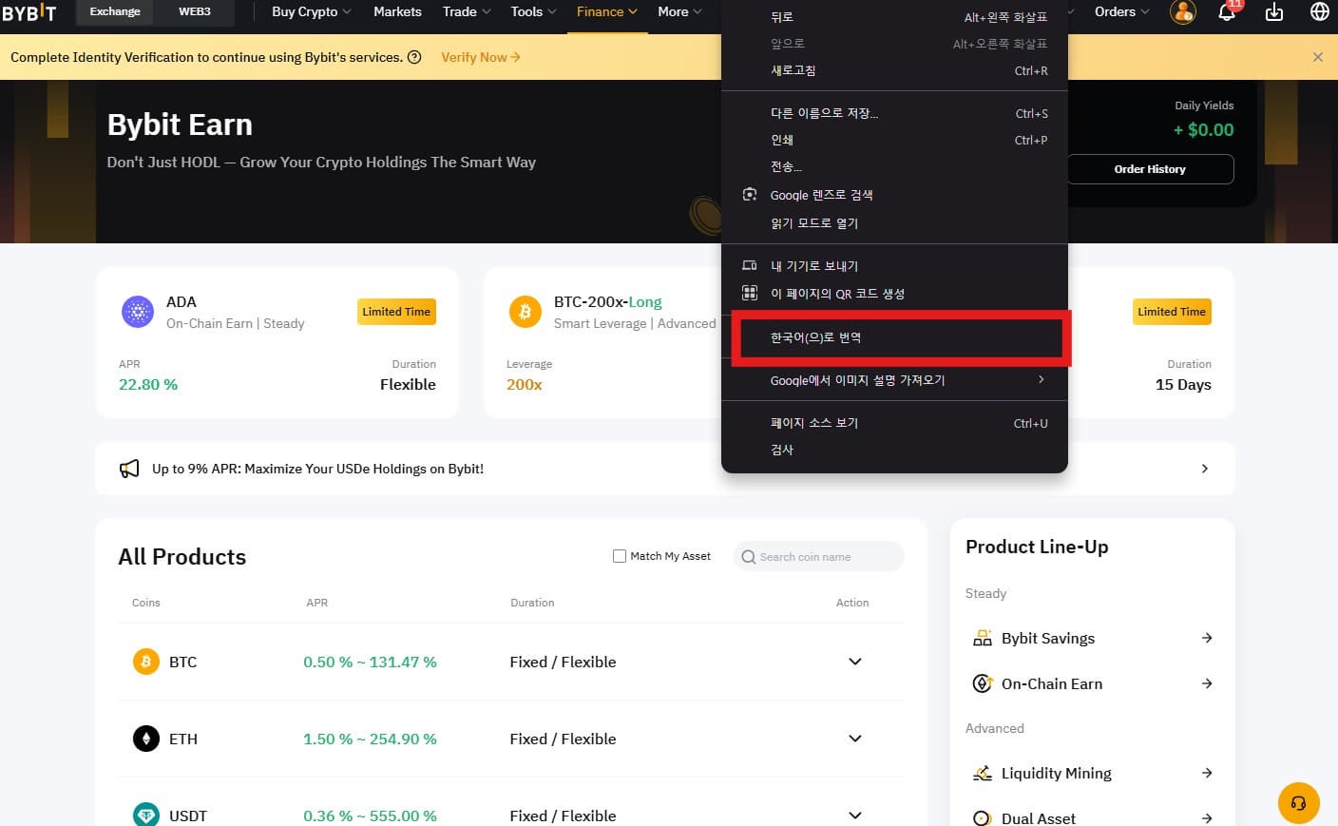Screen dimensions: 1338x826
Task: Click the ETH row coin icon
Action: [x=146, y=739]
